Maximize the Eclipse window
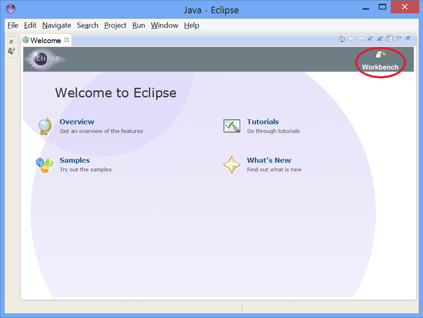The width and height of the screenshot is (423, 318). (382, 7)
